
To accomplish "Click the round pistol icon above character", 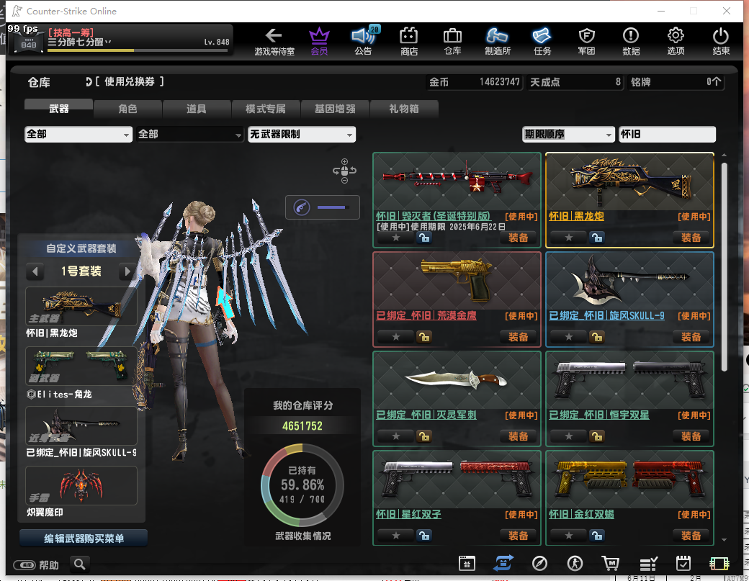I will coord(302,207).
